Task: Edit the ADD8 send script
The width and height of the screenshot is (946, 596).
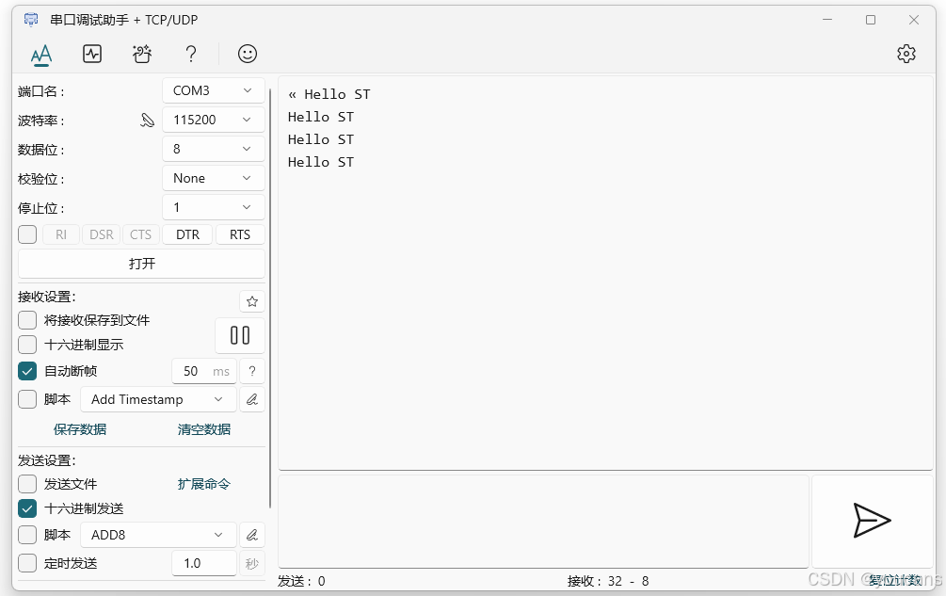Action: pos(251,534)
